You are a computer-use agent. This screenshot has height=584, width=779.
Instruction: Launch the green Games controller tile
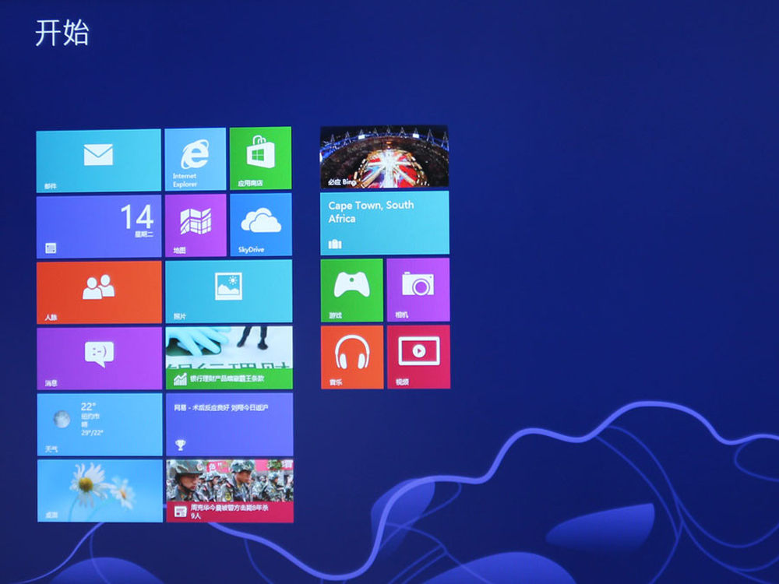tap(351, 290)
